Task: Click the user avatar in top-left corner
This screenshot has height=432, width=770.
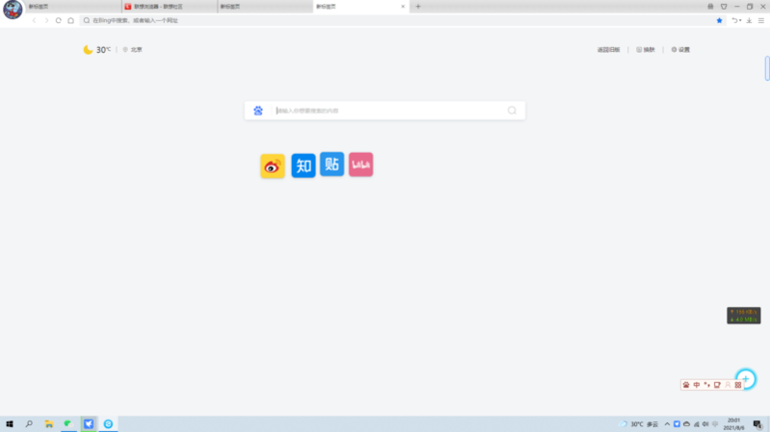Action: tap(13, 11)
